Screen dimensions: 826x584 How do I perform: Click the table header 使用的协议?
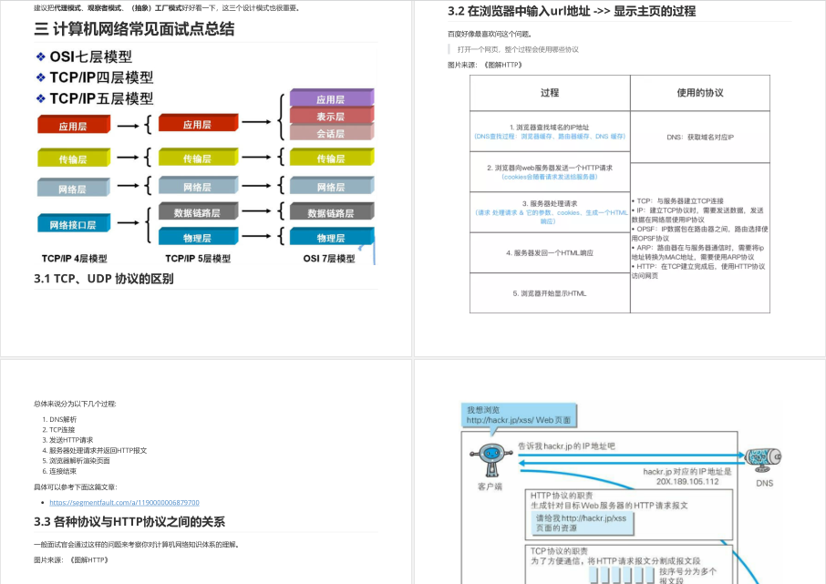coord(700,93)
